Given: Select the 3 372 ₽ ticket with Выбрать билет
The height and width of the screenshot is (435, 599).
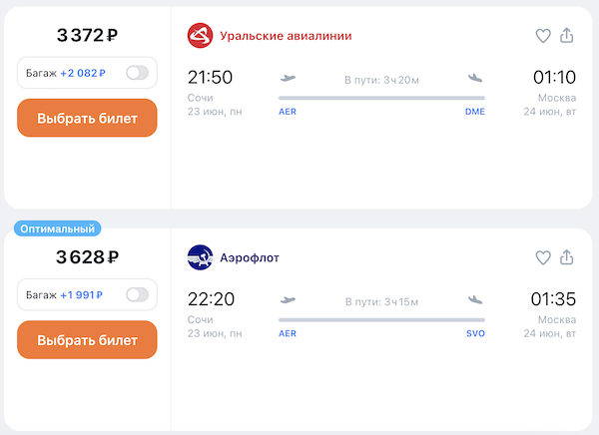Looking at the screenshot, I should (87, 118).
